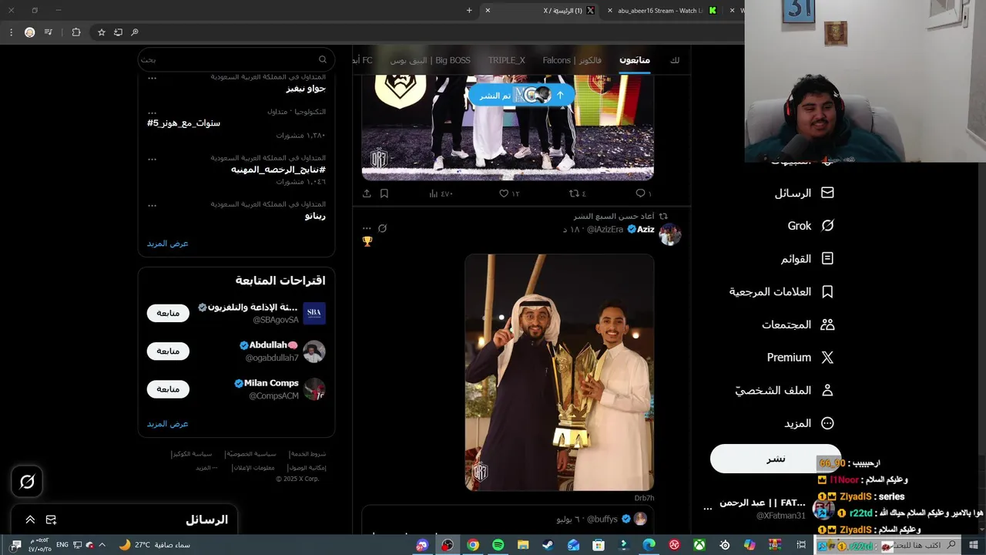This screenshot has width=986, height=555.
Task: Open Aziz's profile avatar
Action: 669,234
